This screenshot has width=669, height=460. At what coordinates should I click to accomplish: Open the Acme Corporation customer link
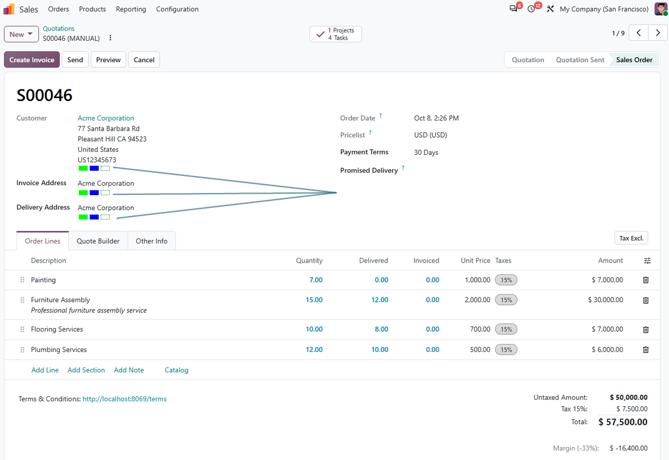(x=106, y=118)
